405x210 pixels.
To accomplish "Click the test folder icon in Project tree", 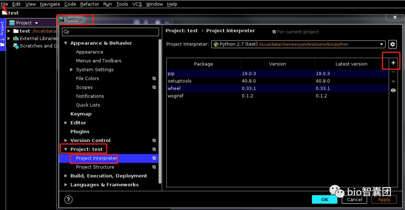I will [x=16, y=31].
